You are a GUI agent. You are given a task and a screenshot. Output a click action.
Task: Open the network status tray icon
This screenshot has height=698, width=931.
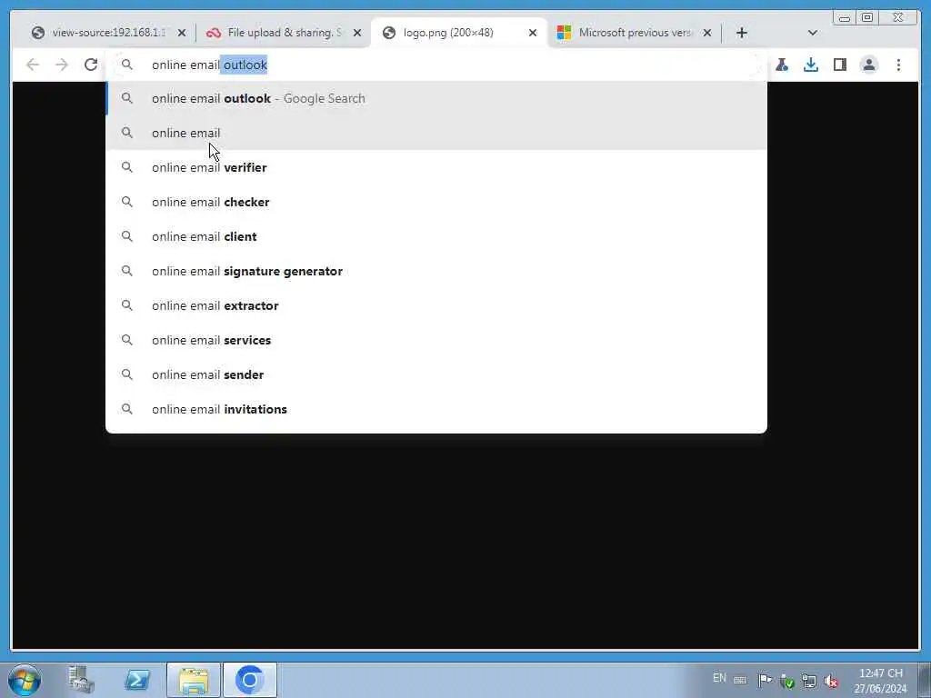click(808, 681)
